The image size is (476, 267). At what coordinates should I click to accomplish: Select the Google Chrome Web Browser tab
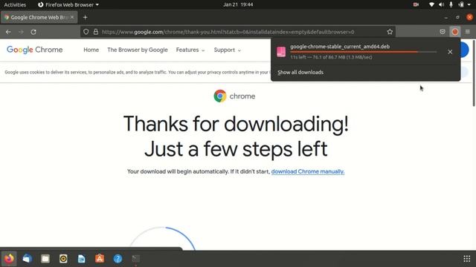click(x=39, y=17)
